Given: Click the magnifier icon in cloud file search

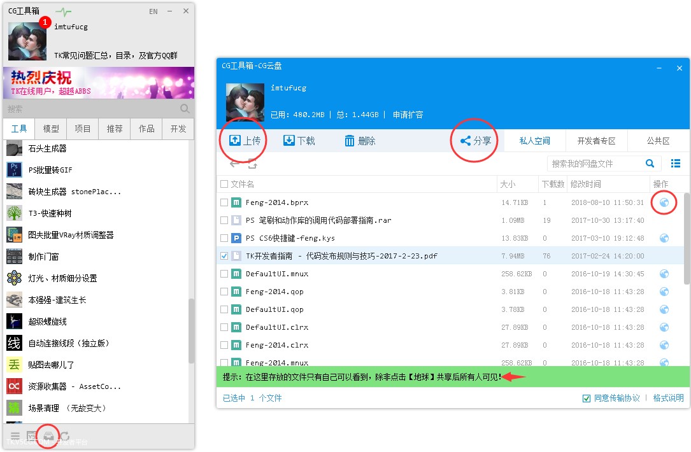Looking at the screenshot, I should (650, 164).
